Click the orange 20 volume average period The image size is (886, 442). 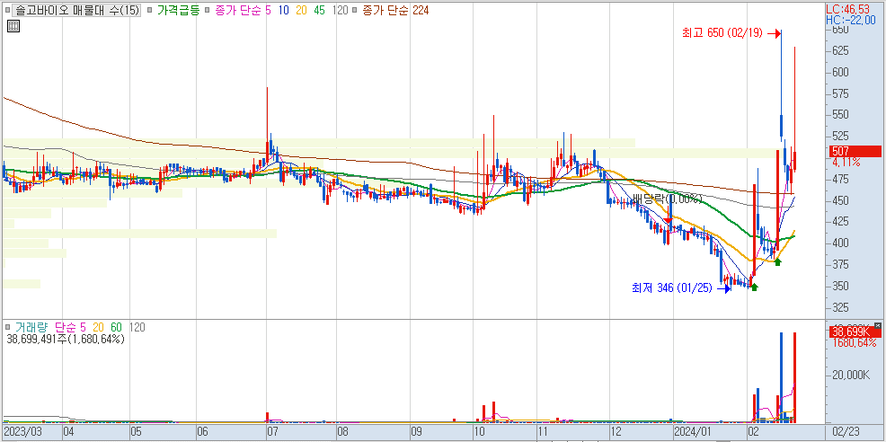[99, 327]
